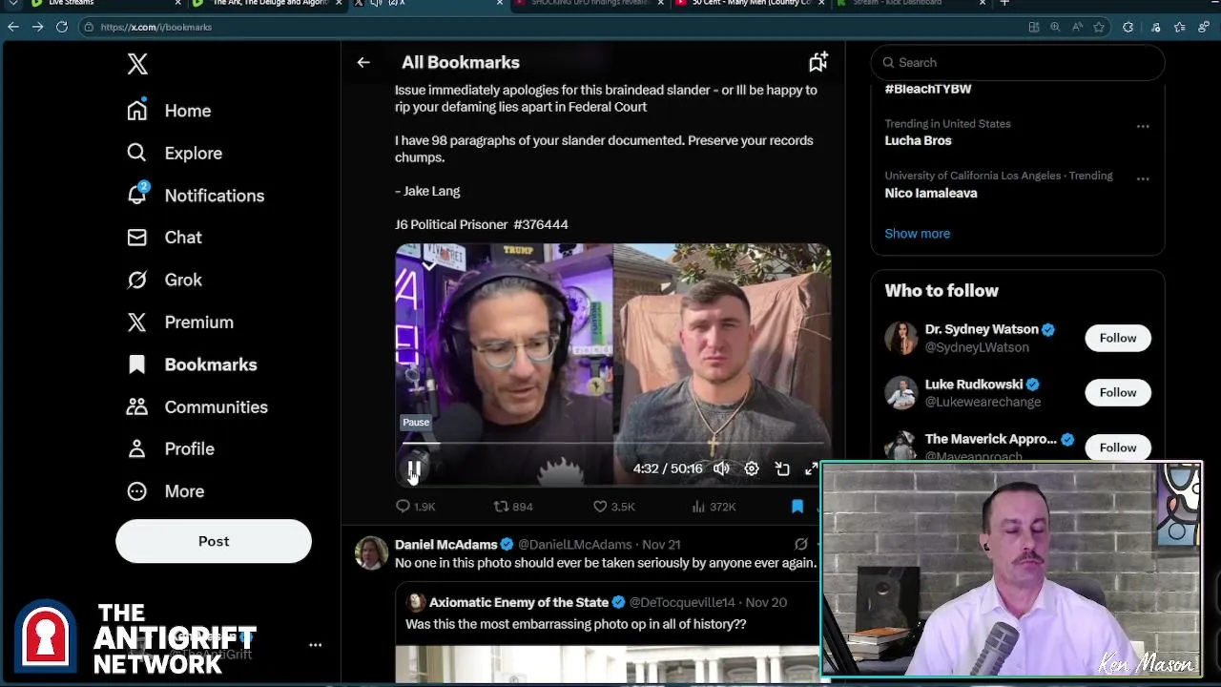Click the browser forward button
The image size is (1221, 687).
point(37,27)
